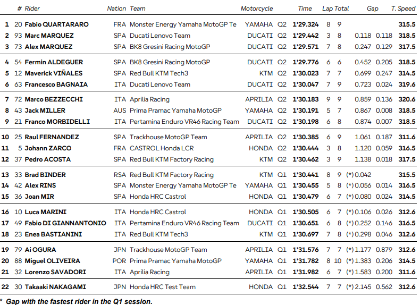Viewport: 420px width, 305px height.
Task: Click the Nation column header
Action: coord(116,9)
